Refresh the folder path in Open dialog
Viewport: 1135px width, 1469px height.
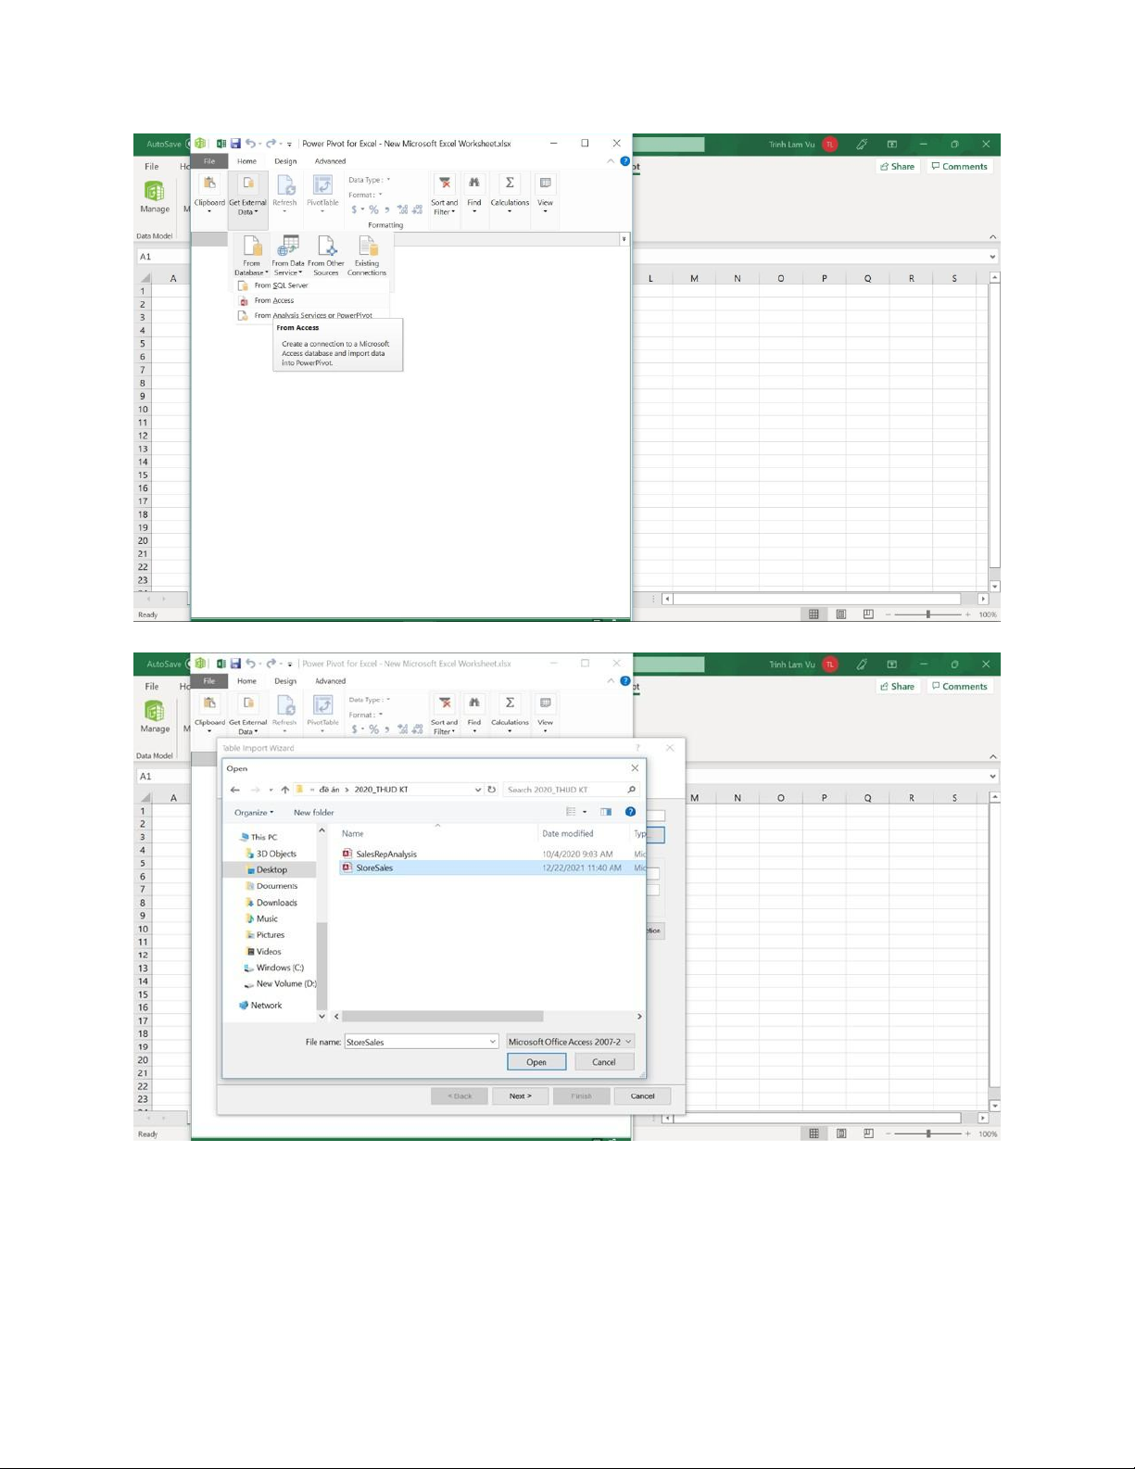point(492,790)
